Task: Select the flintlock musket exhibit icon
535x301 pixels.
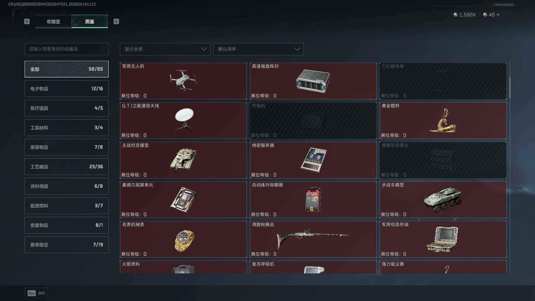Action: (313, 239)
